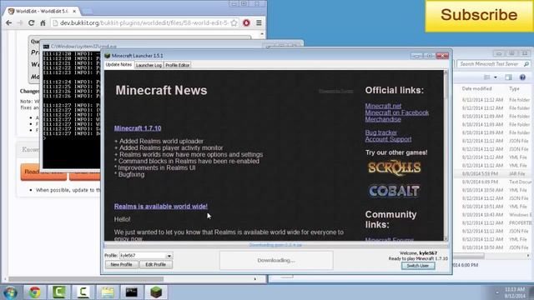Click the taskbar clock
Screen dimensions: 534x300
pos(515,292)
